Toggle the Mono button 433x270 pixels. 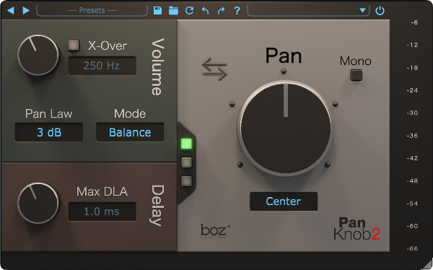(357, 75)
